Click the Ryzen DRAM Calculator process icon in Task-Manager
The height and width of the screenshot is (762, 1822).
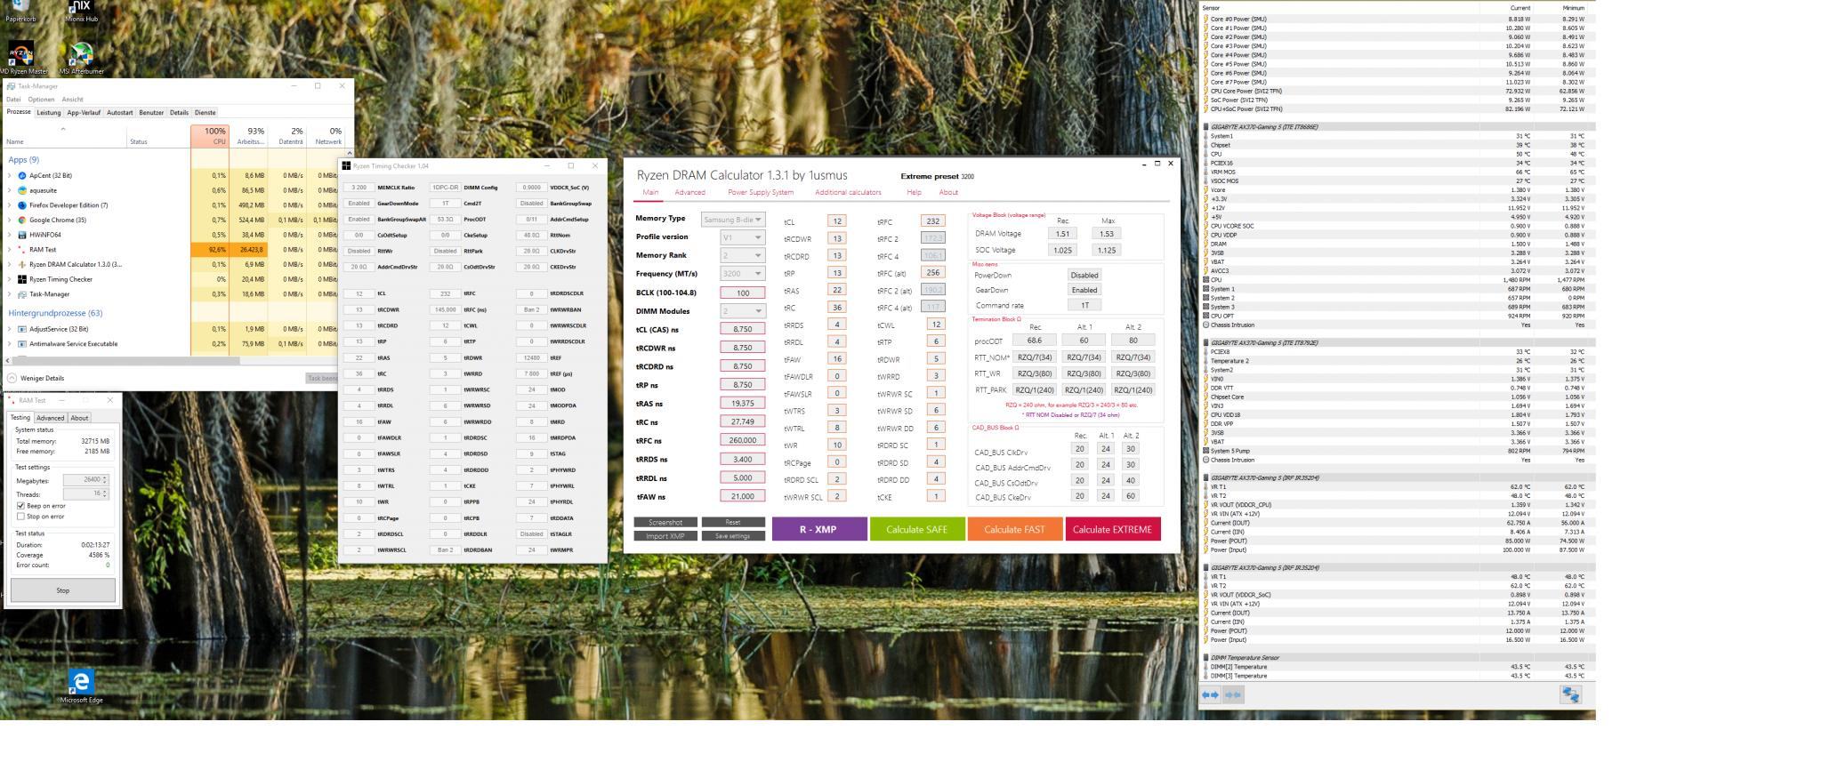click(x=22, y=264)
